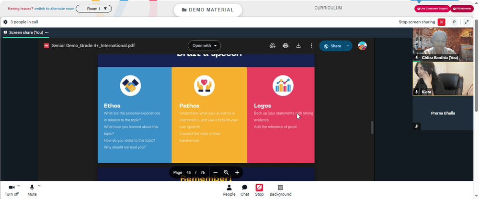Click the PDF vertical scrollbar thumb
Image resolution: width=479 pixels, height=199 pixels.
coord(372,127)
